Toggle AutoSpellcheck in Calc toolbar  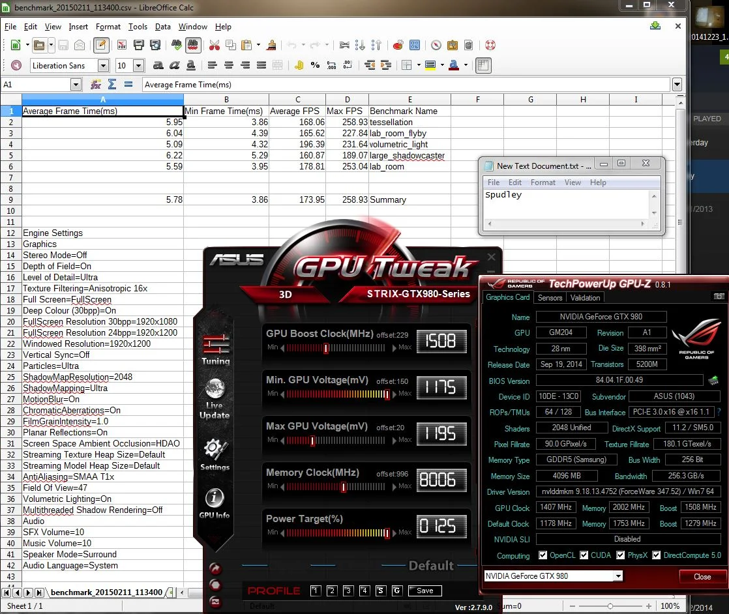192,45
